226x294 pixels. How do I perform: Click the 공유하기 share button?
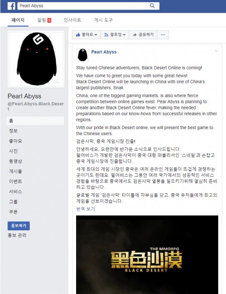coord(143,35)
